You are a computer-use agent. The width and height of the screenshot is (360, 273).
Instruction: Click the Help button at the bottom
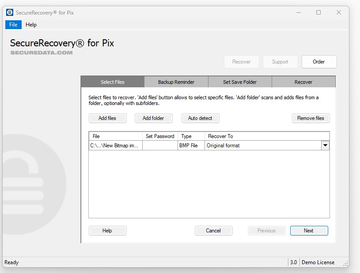(x=107, y=231)
